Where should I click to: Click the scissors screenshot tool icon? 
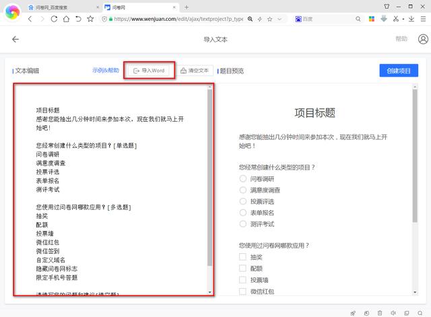tap(396, 19)
